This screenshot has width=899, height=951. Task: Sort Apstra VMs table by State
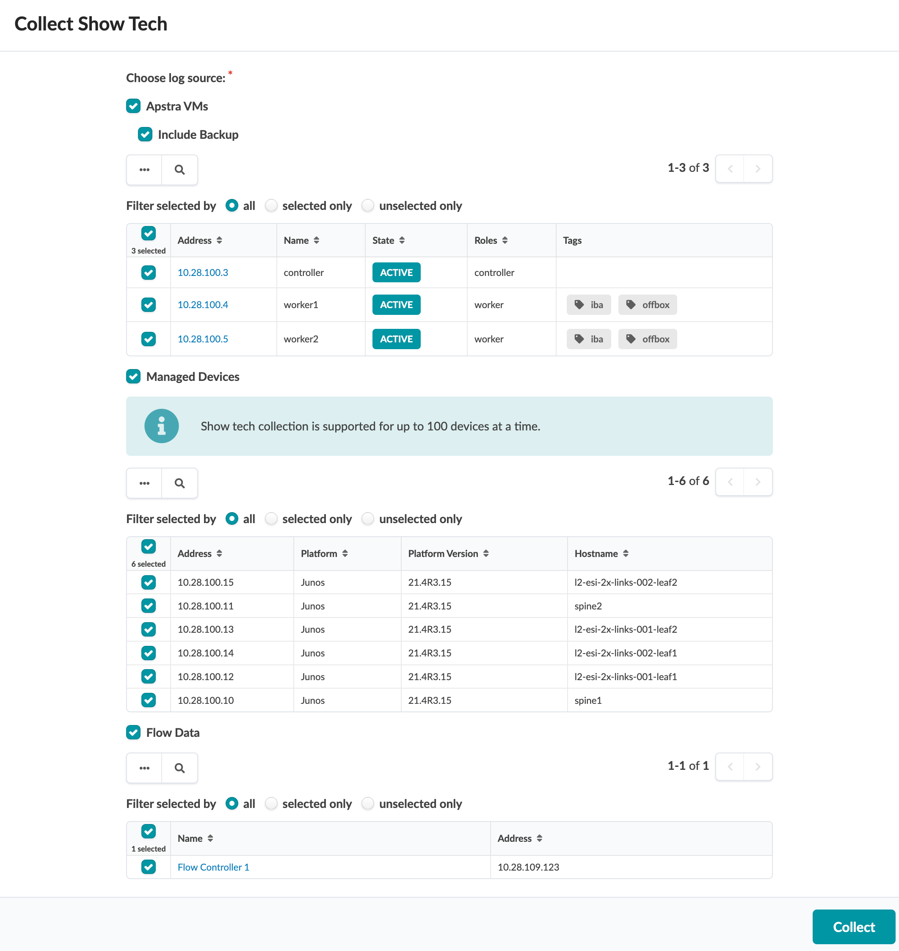[x=402, y=240]
